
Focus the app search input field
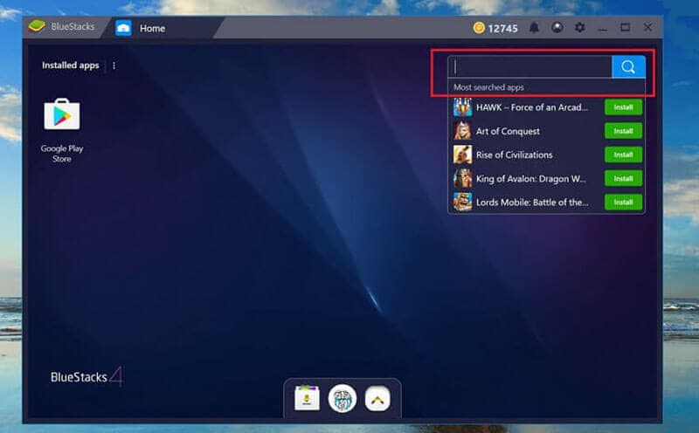click(x=530, y=67)
